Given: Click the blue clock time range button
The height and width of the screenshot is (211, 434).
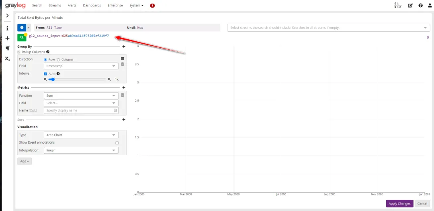Looking at the screenshot, I should click(22, 28).
